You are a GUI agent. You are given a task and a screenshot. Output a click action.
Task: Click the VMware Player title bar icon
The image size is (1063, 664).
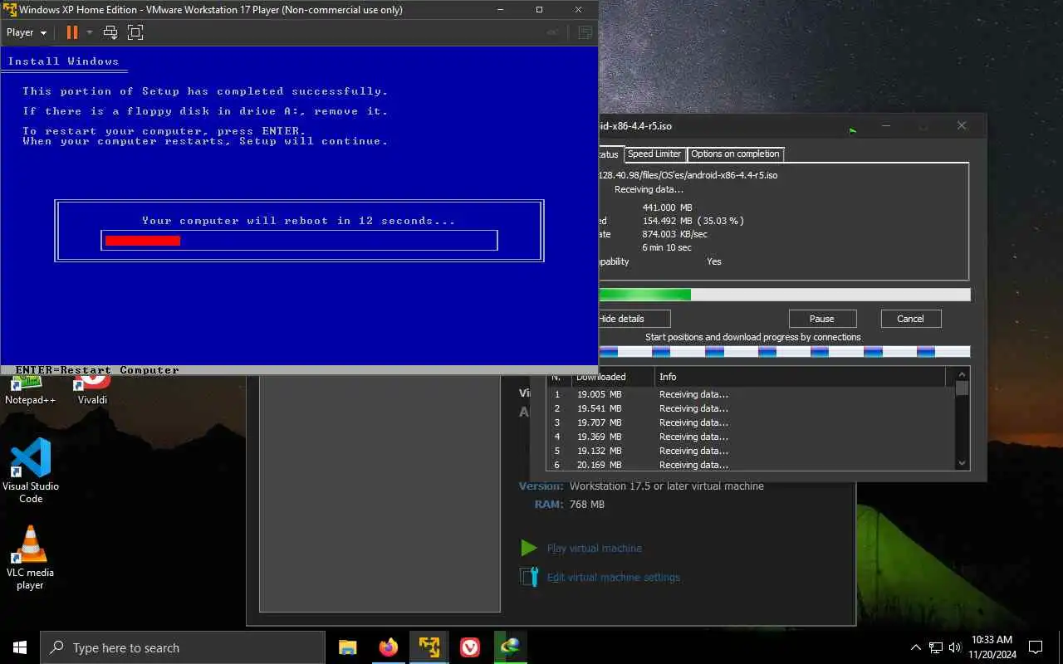click(x=11, y=10)
